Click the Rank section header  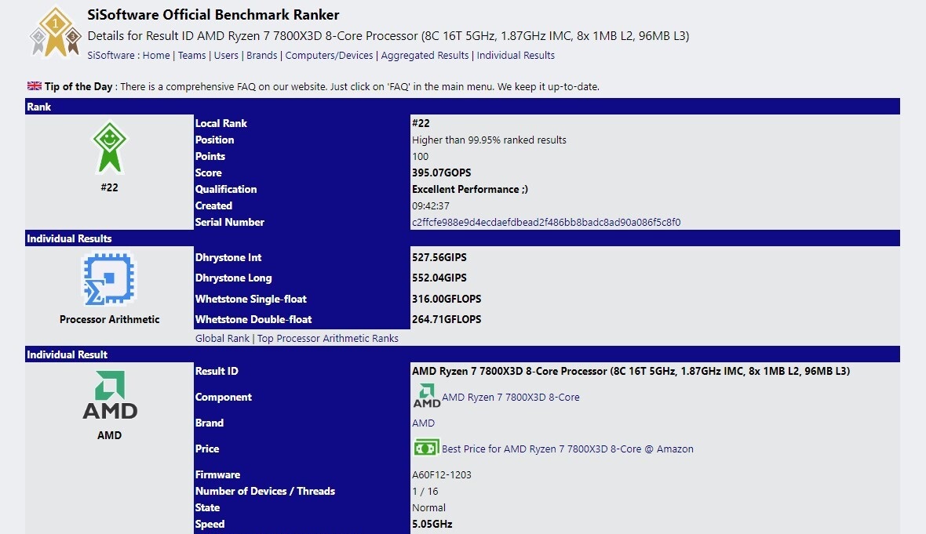click(x=462, y=107)
